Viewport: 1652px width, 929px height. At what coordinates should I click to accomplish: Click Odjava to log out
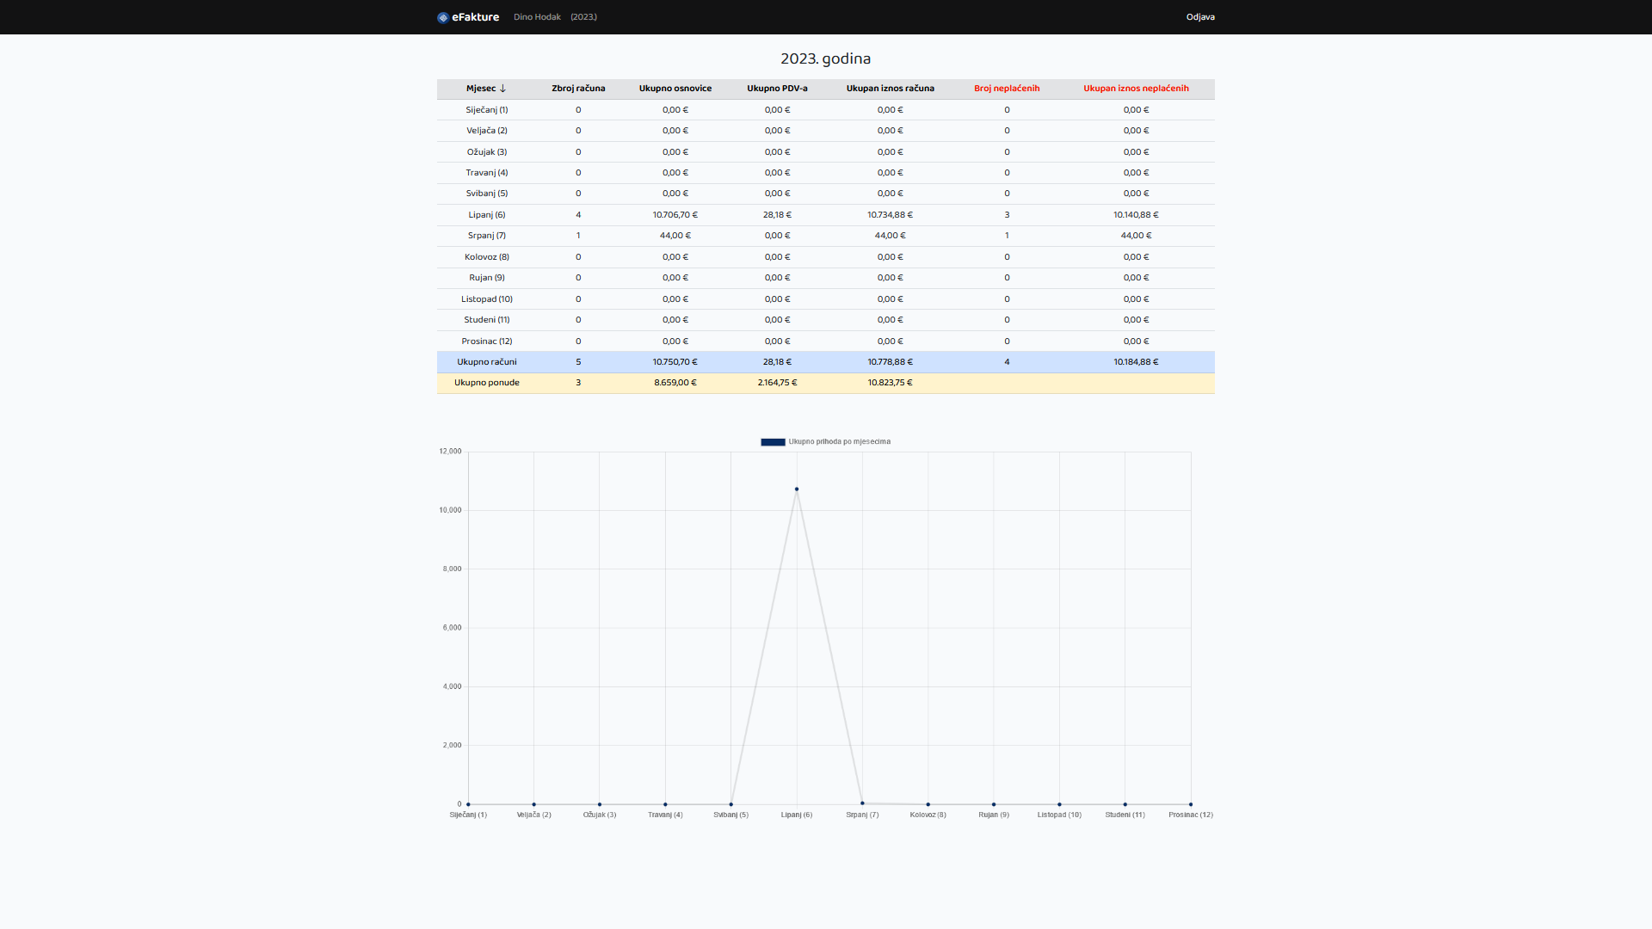(1199, 17)
